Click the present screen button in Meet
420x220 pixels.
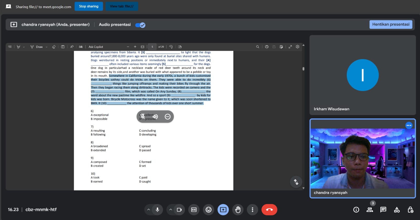tap(223, 210)
